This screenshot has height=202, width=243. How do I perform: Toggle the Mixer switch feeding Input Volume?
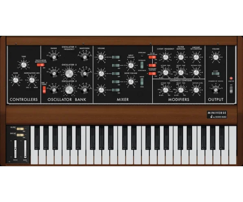pyautogui.click(x=116, y=65)
